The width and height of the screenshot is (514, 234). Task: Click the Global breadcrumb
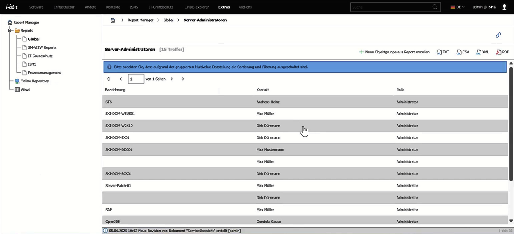[x=169, y=20]
